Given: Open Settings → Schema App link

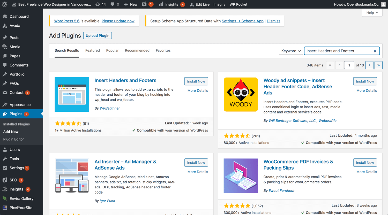Looking at the screenshot, I should point(243,21).
